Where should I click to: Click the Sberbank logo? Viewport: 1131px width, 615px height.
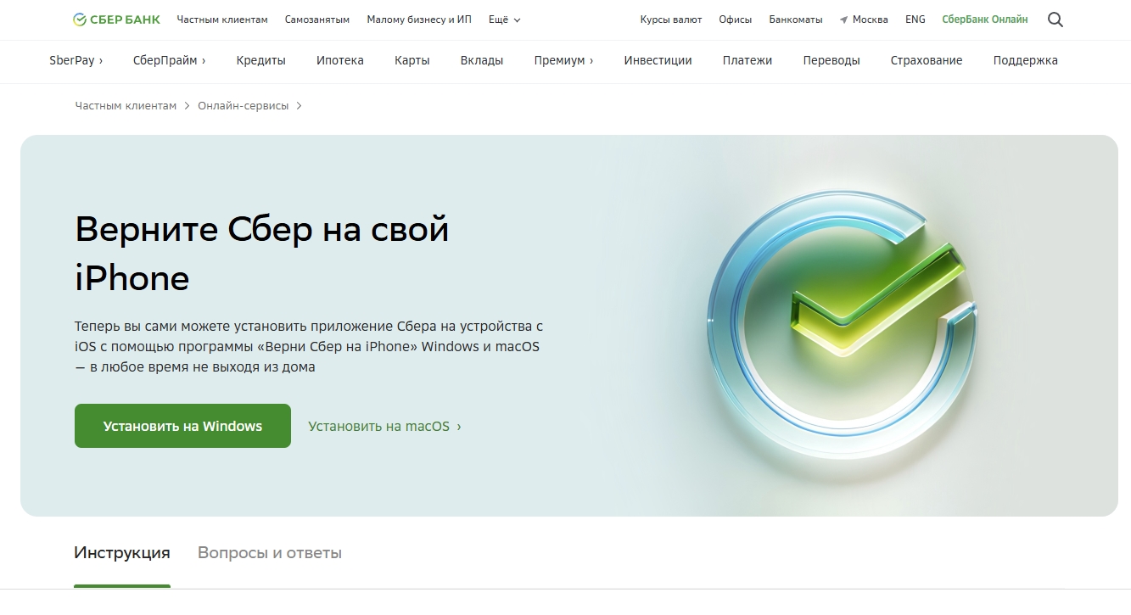click(115, 20)
